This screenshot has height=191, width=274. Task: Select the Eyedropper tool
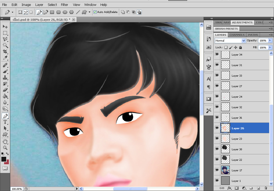tap(5, 58)
